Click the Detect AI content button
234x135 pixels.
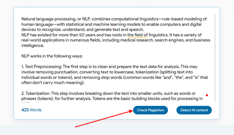[194, 110]
